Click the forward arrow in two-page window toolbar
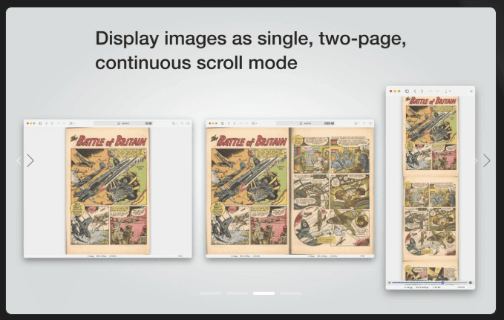Viewport: 504px width, 320px height. click(x=235, y=123)
